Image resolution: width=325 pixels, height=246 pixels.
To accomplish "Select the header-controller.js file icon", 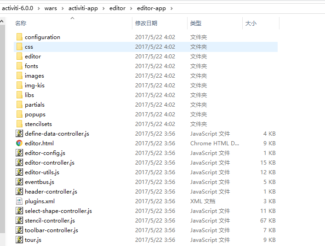I will 19,191.
